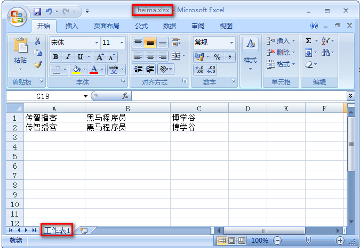The height and width of the screenshot is (248, 360).
Task: Increase font size with larger A
Action: 100,57
